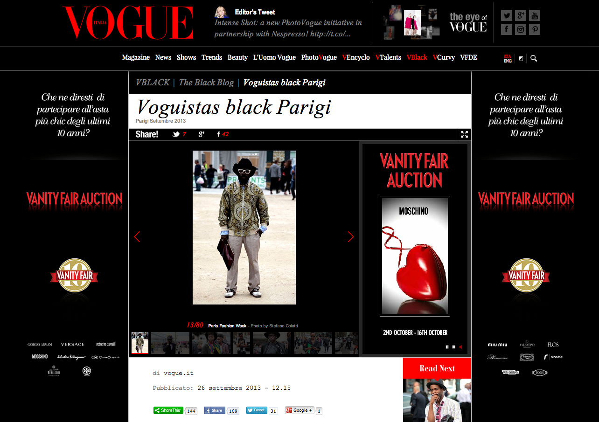599x422 pixels.
Task: Click the Moschino red heart ad image
Action: tap(415, 256)
